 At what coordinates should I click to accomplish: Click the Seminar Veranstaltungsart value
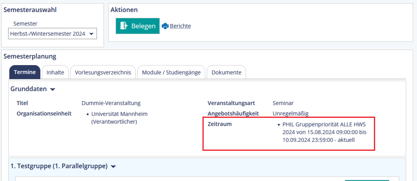pos(283,103)
